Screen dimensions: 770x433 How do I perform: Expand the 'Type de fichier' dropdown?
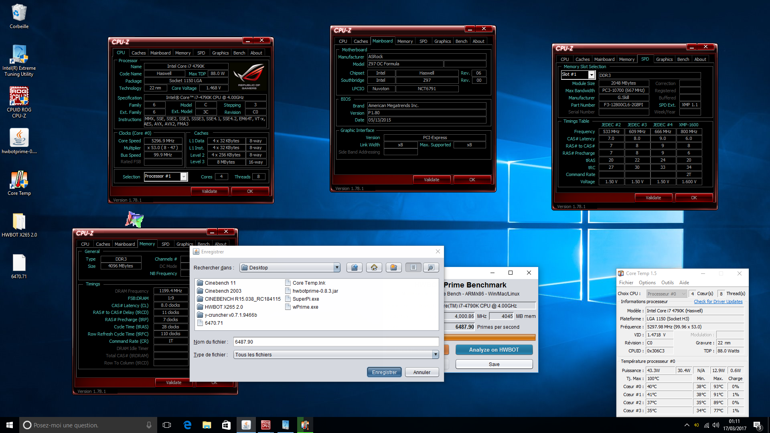(436, 354)
